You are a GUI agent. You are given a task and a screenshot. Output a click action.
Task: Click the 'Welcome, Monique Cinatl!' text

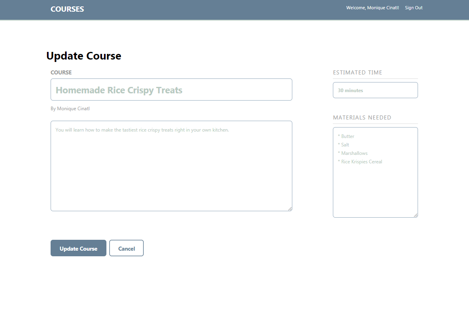point(372,8)
